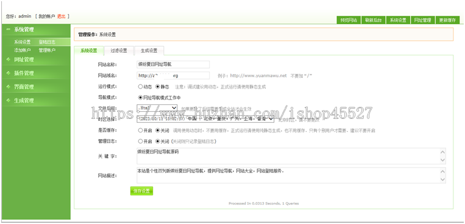Click the 网站名称 input field
Viewport: 465px width, 224px height.
click(x=173, y=64)
